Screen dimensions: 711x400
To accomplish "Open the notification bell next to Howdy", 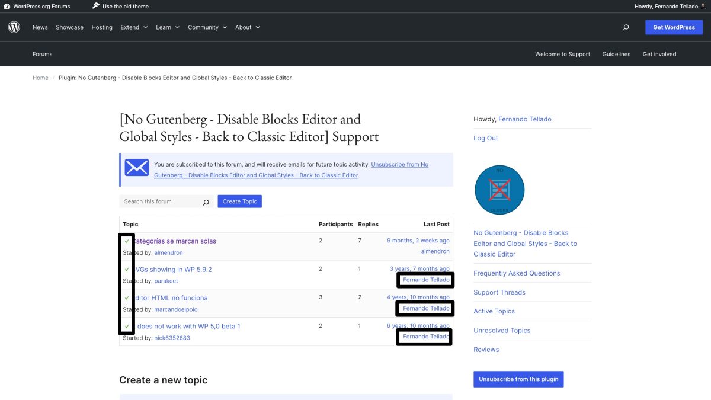I will coord(703,5).
